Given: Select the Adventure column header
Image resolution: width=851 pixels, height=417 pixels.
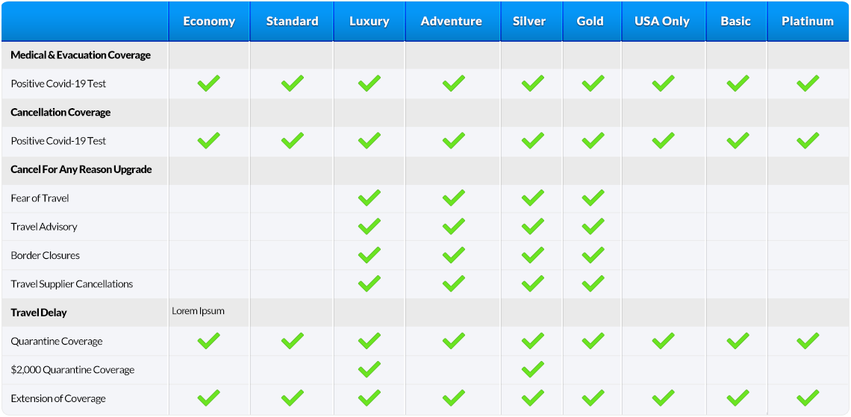Looking at the screenshot, I should [x=451, y=21].
